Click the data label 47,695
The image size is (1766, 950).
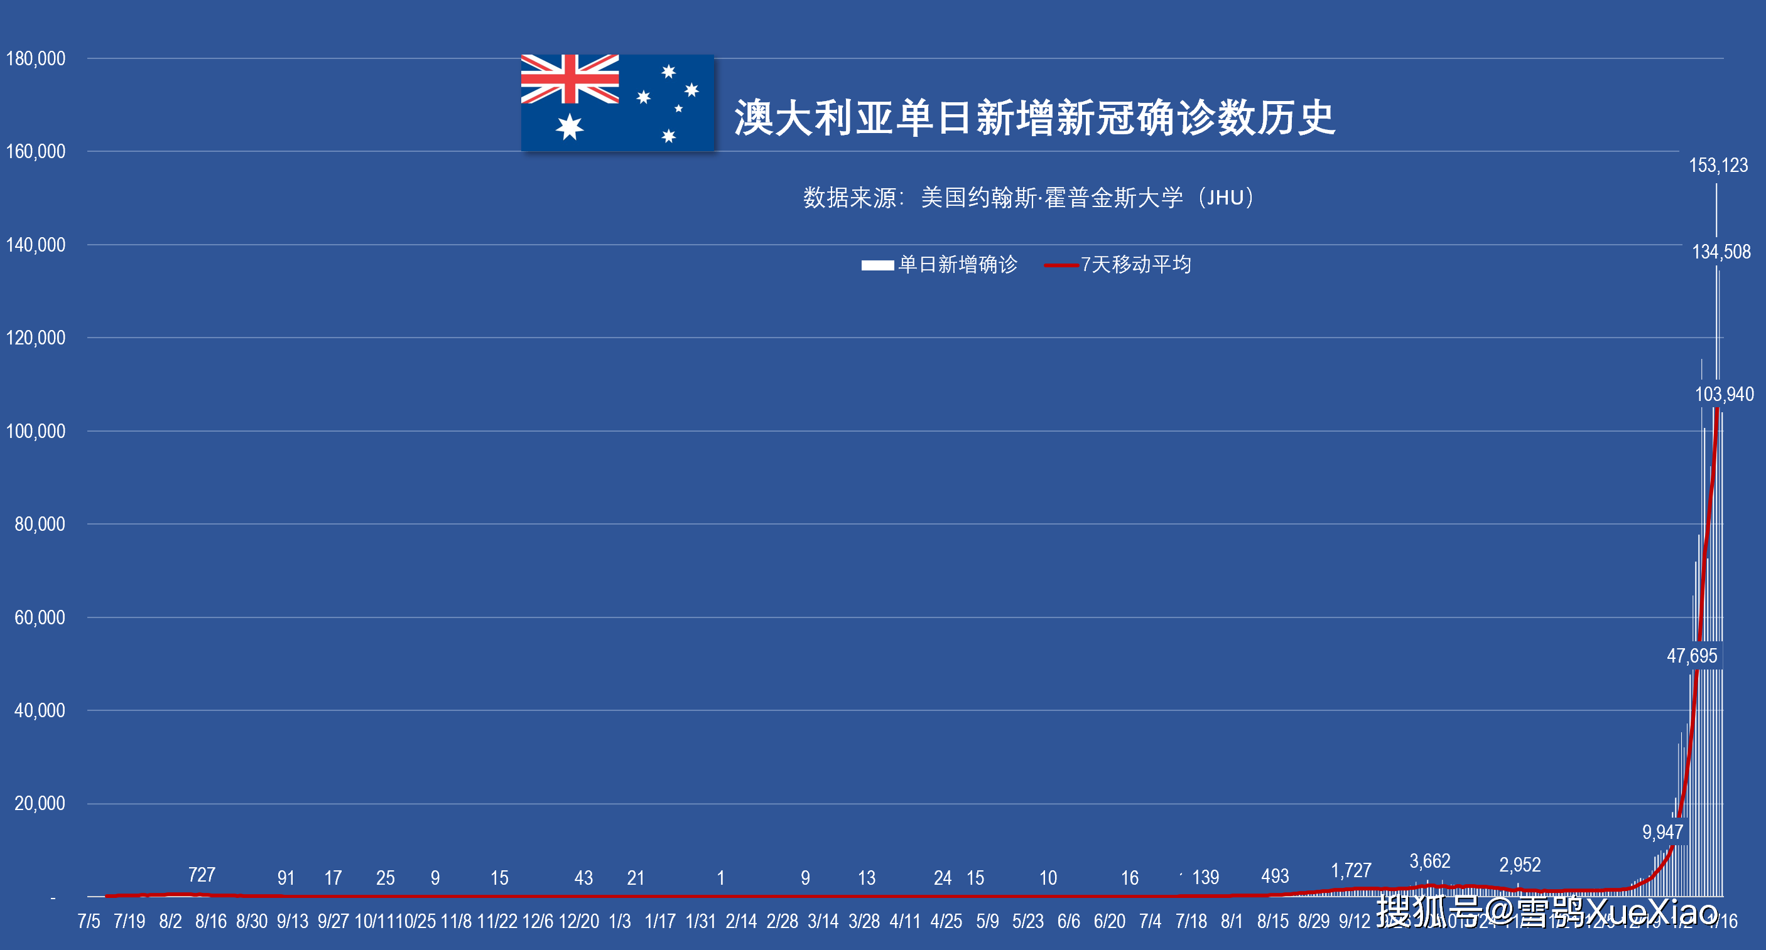[1692, 656]
